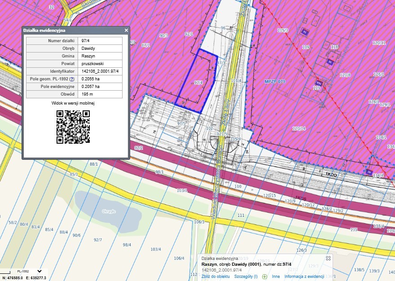Click the Zbliż do obiektu link
The width and height of the screenshot is (395, 281).
tap(215, 277)
